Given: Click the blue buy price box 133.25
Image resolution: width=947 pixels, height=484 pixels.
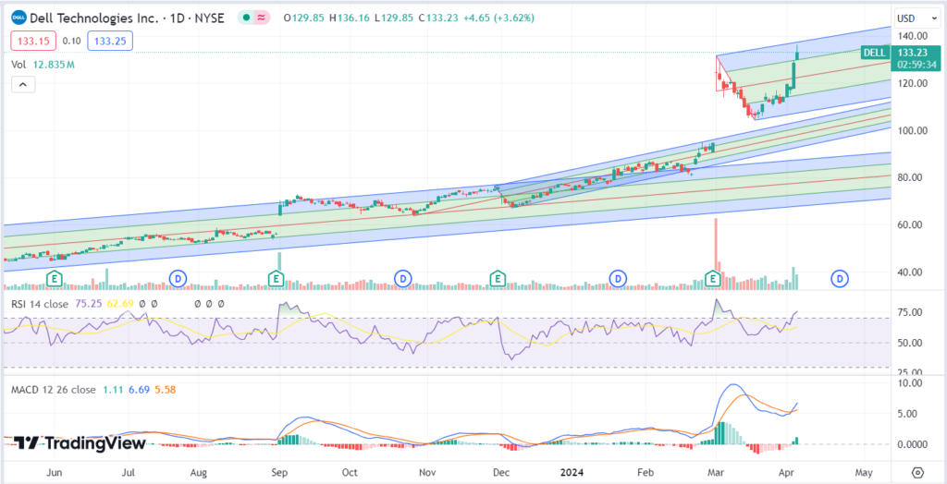Looking at the screenshot, I should tap(110, 41).
